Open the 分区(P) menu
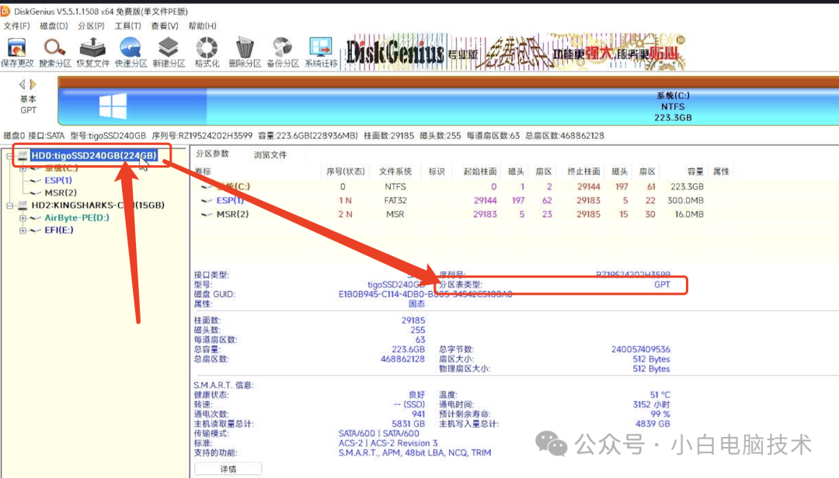 pyautogui.click(x=92, y=26)
